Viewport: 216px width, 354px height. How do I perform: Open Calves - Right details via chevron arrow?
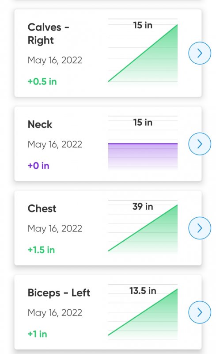(x=200, y=53)
